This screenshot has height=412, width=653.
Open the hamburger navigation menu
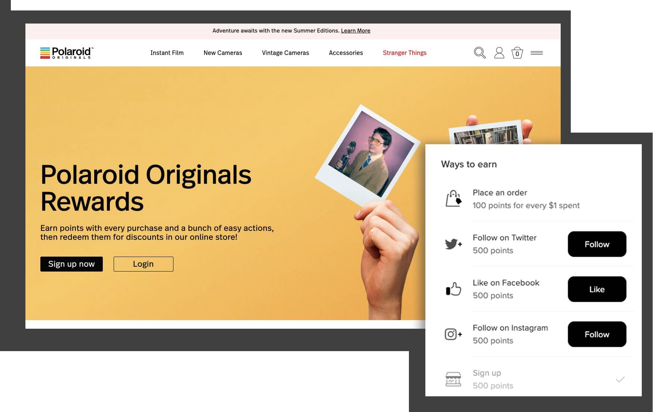point(537,53)
